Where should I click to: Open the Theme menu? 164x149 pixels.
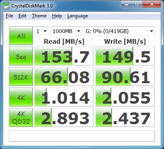(39, 16)
